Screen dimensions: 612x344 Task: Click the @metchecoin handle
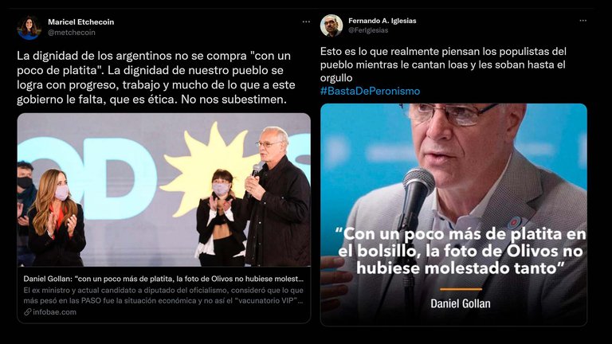[x=72, y=33]
